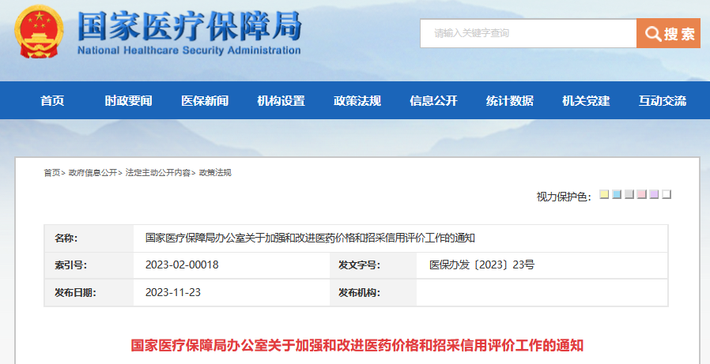Open the 互动交流 navigation item
Viewport: 710px width, 364px height.
(663, 100)
